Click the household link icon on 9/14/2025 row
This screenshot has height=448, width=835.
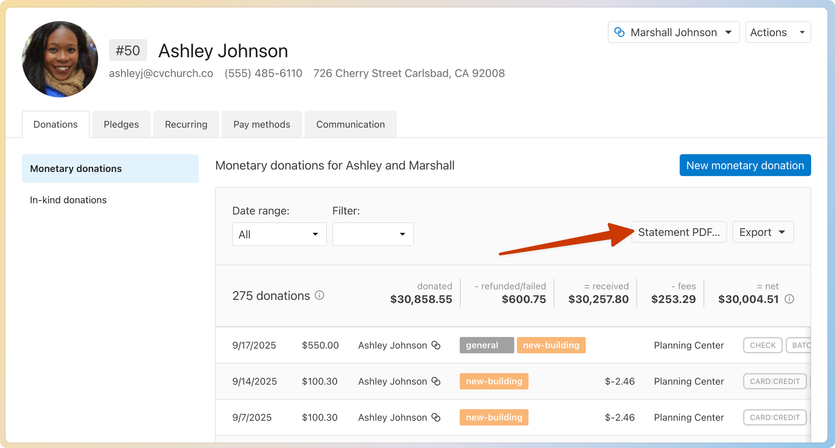(436, 381)
